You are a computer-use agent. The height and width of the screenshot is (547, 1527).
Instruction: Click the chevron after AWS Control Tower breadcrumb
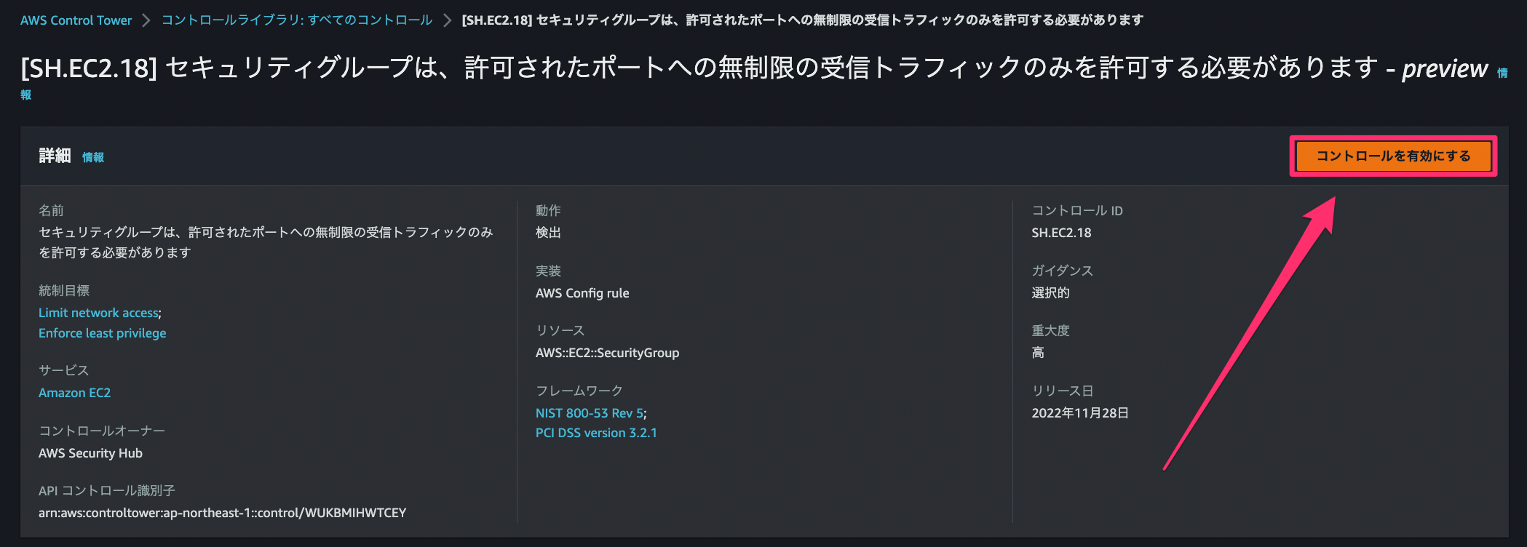tap(146, 20)
